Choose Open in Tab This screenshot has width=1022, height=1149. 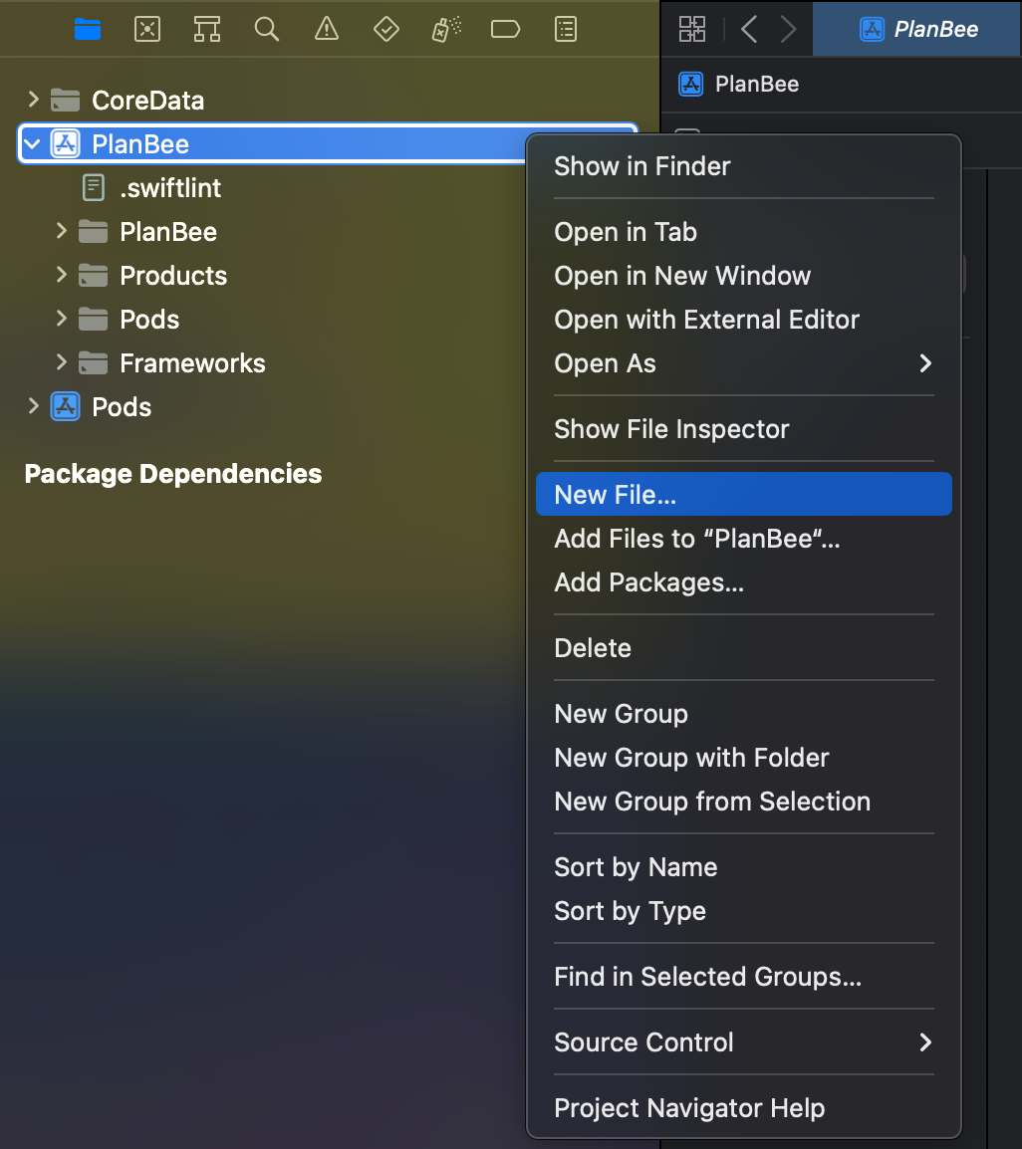(743, 232)
